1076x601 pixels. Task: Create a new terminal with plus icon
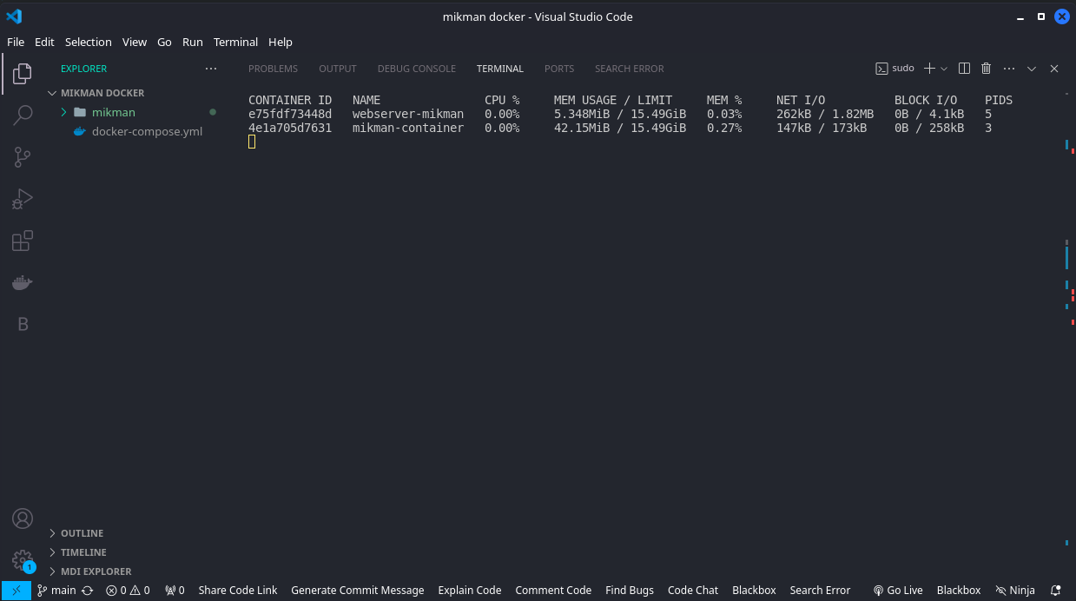(x=929, y=69)
